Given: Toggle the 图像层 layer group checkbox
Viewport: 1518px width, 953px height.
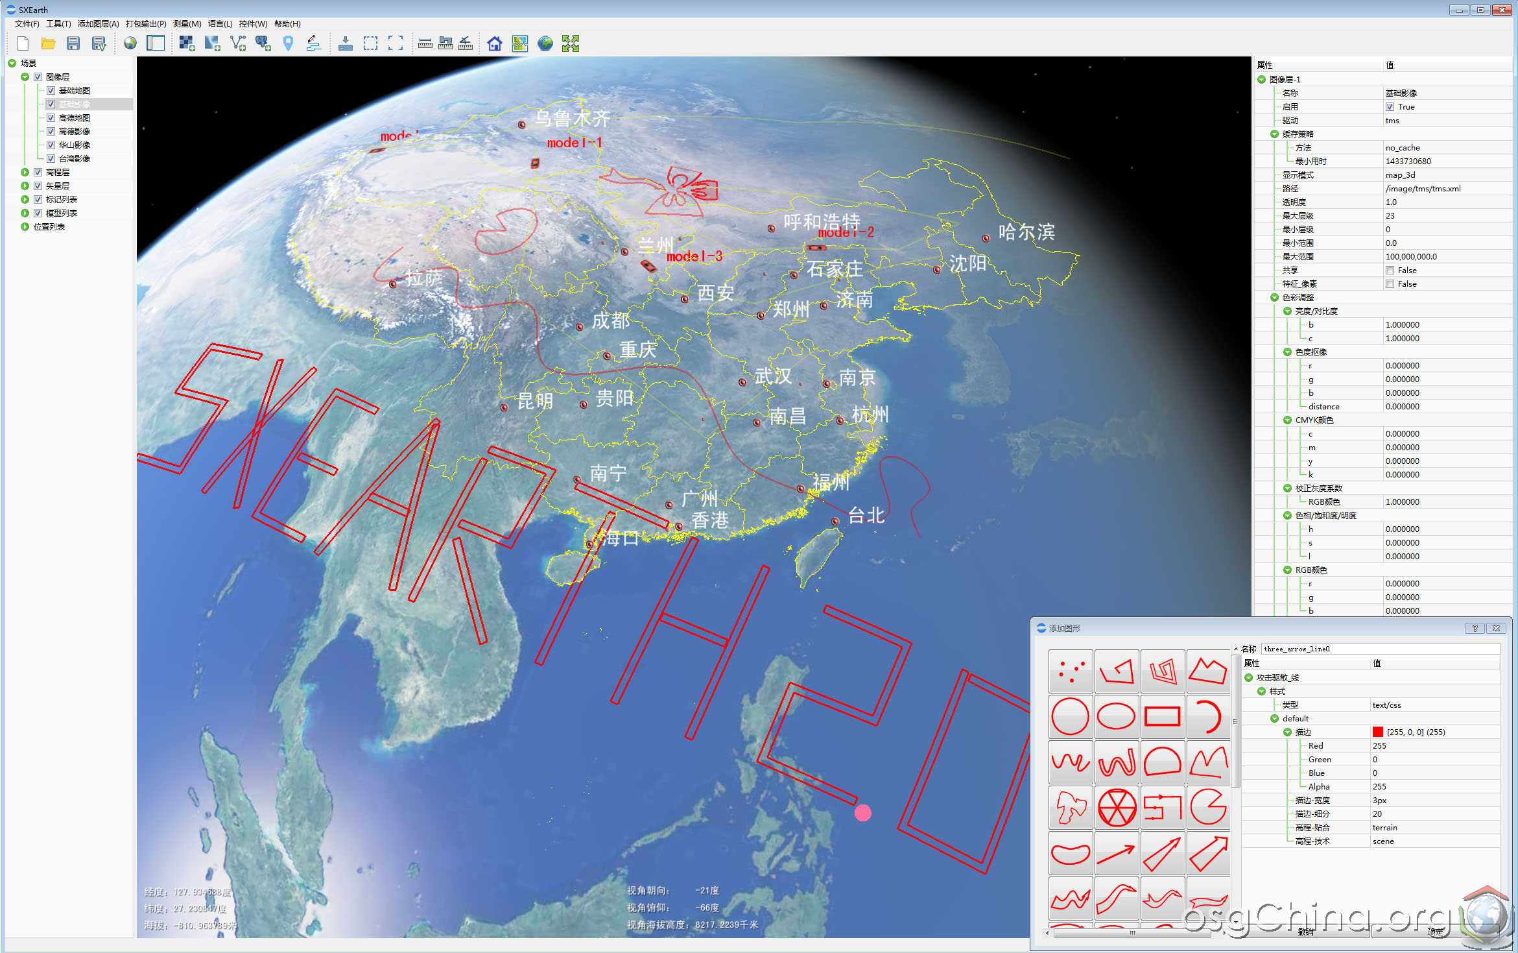Looking at the screenshot, I should [38, 77].
